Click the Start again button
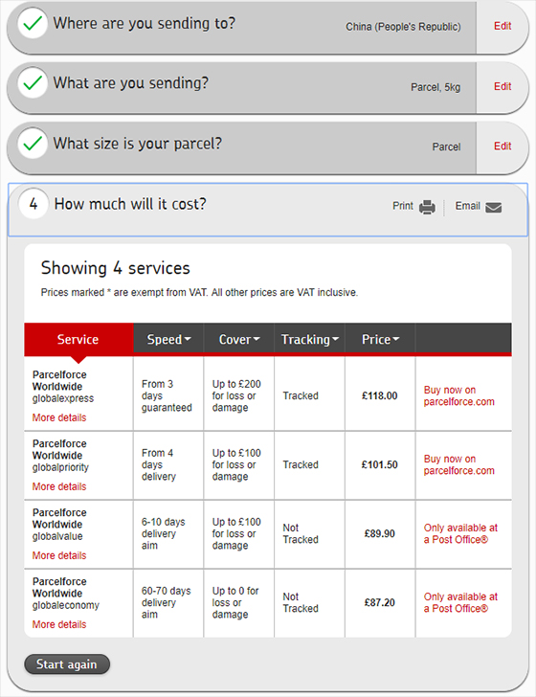 tap(67, 664)
